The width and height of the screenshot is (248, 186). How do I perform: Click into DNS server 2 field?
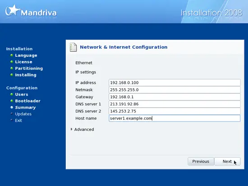pos(175,111)
